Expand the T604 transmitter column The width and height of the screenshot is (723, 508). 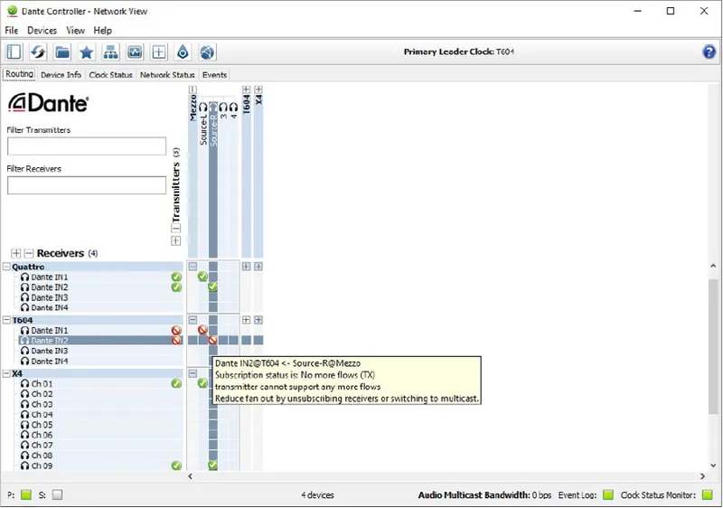(x=246, y=89)
